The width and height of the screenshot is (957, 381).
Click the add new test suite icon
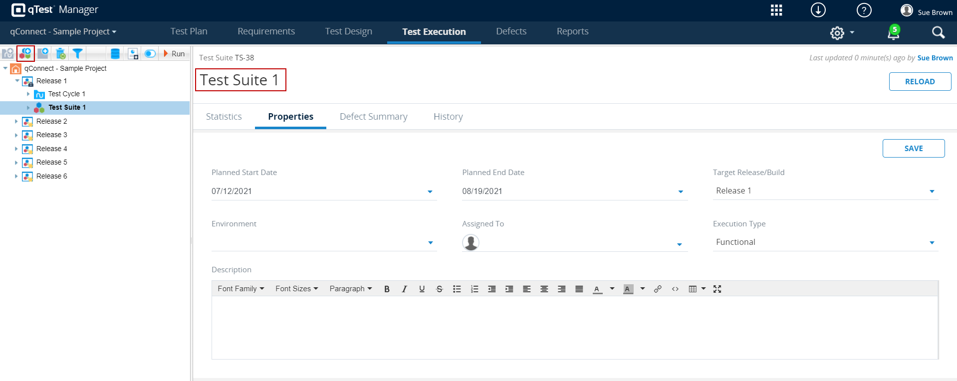25,53
